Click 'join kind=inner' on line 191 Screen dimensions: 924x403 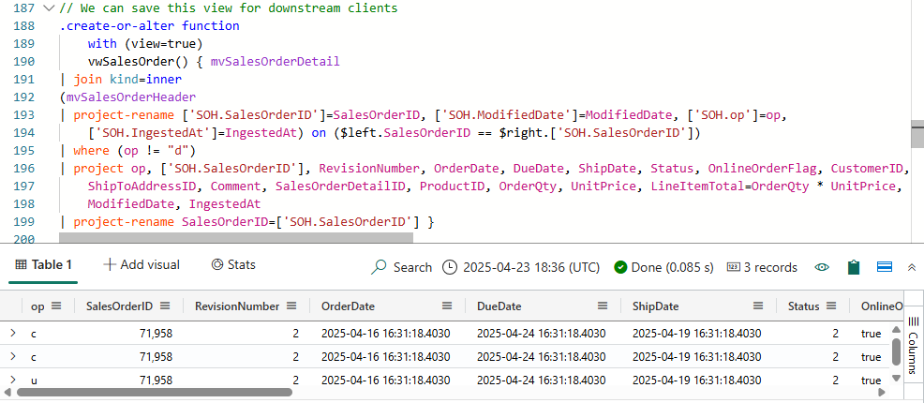(x=127, y=80)
